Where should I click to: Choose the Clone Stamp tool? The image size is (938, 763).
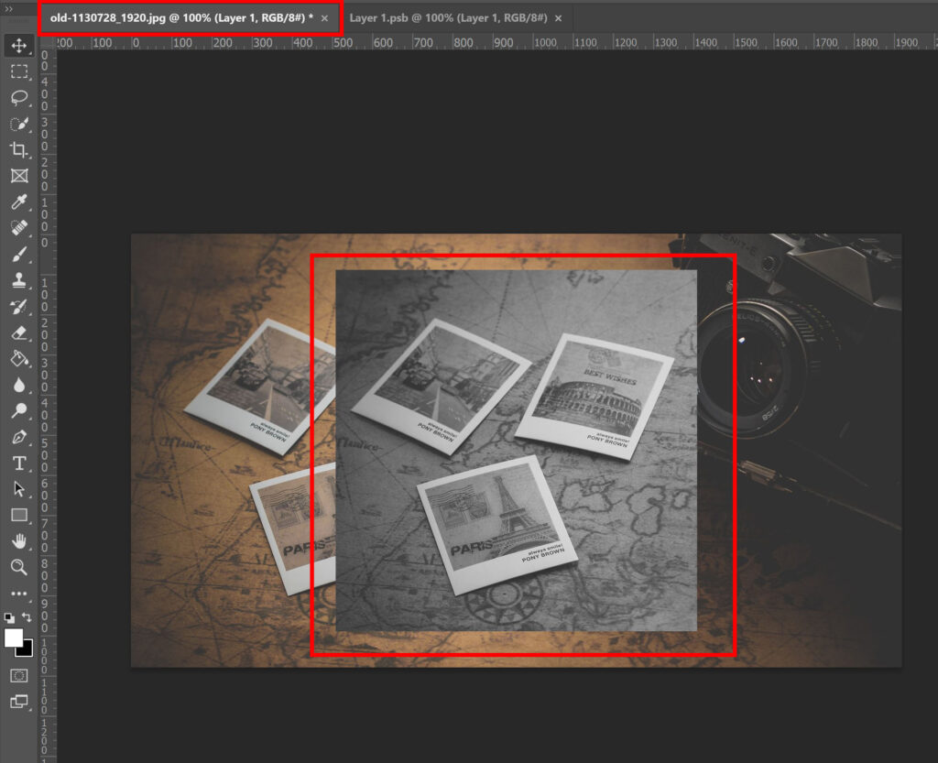(18, 280)
